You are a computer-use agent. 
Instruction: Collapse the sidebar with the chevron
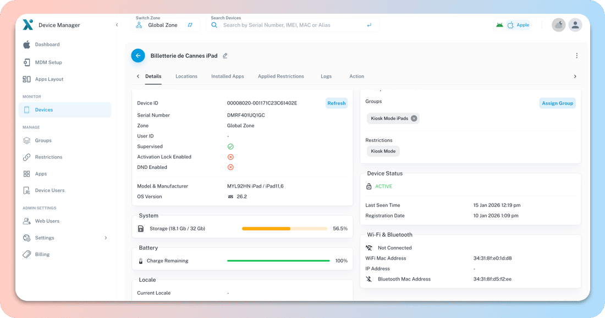coord(117,25)
